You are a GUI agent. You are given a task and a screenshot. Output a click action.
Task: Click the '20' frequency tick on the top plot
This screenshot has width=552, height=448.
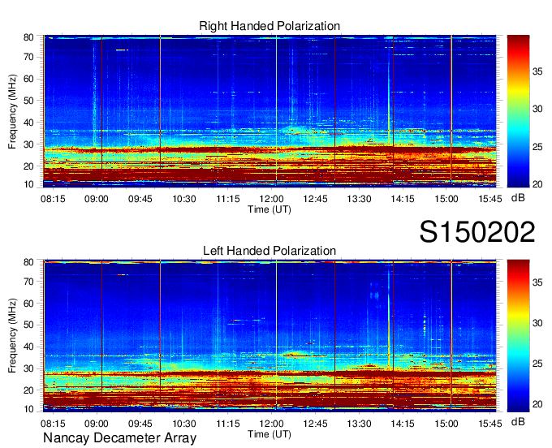pos(29,166)
